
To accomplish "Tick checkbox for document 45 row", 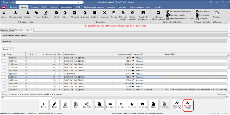I will click(4, 67).
